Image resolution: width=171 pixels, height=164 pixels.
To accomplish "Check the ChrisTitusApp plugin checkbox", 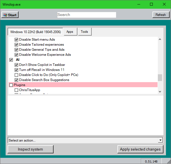I will click(16, 90).
